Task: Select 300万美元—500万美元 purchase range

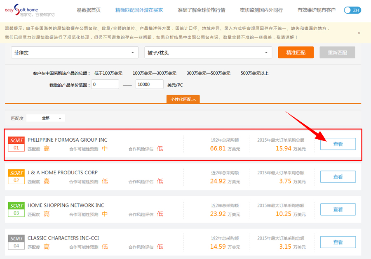Action: [x=208, y=73]
